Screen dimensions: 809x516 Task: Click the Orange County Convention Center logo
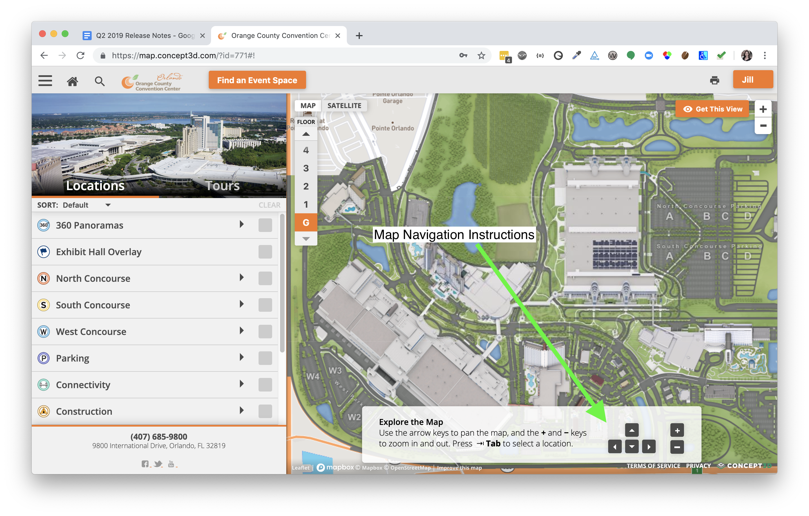(x=152, y=82)
